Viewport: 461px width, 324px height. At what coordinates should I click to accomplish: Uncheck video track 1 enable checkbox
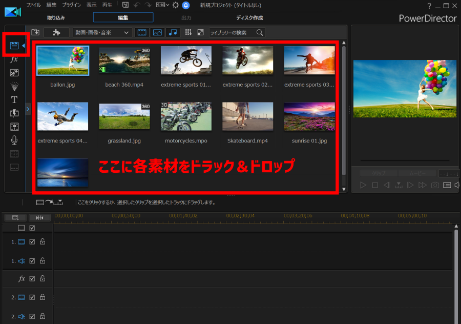[32, 241]
